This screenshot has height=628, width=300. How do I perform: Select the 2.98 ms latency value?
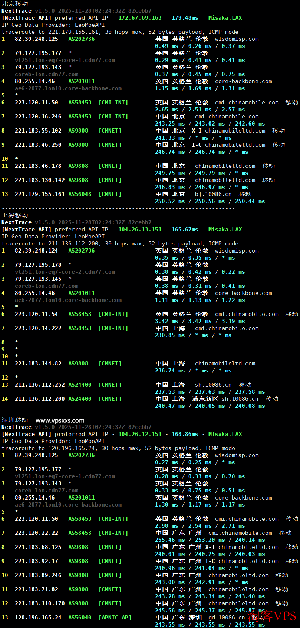pos(167,526)
